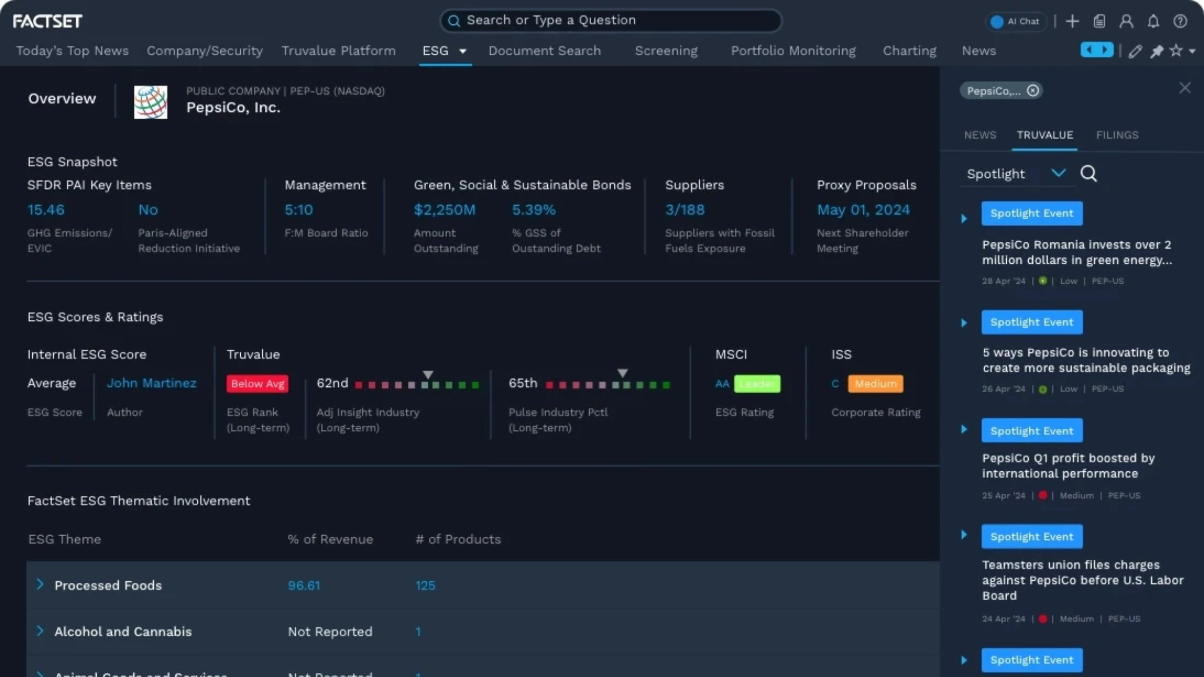
Task: Open the documents icon in the header
Action: click(1099, 21)
